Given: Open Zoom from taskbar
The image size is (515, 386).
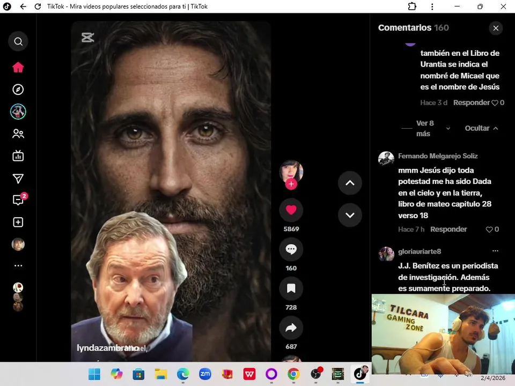Looking at the screenshot, I should (x=205, y=374).
